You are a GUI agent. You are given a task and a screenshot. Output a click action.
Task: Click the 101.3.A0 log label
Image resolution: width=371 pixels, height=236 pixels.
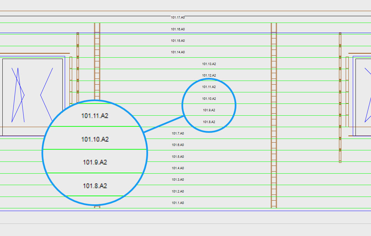click(178, 180)
